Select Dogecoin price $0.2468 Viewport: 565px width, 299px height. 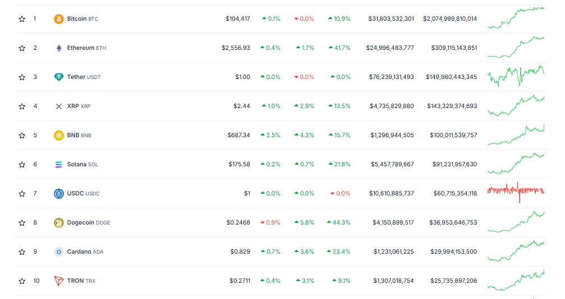click(x=238, y=223)
